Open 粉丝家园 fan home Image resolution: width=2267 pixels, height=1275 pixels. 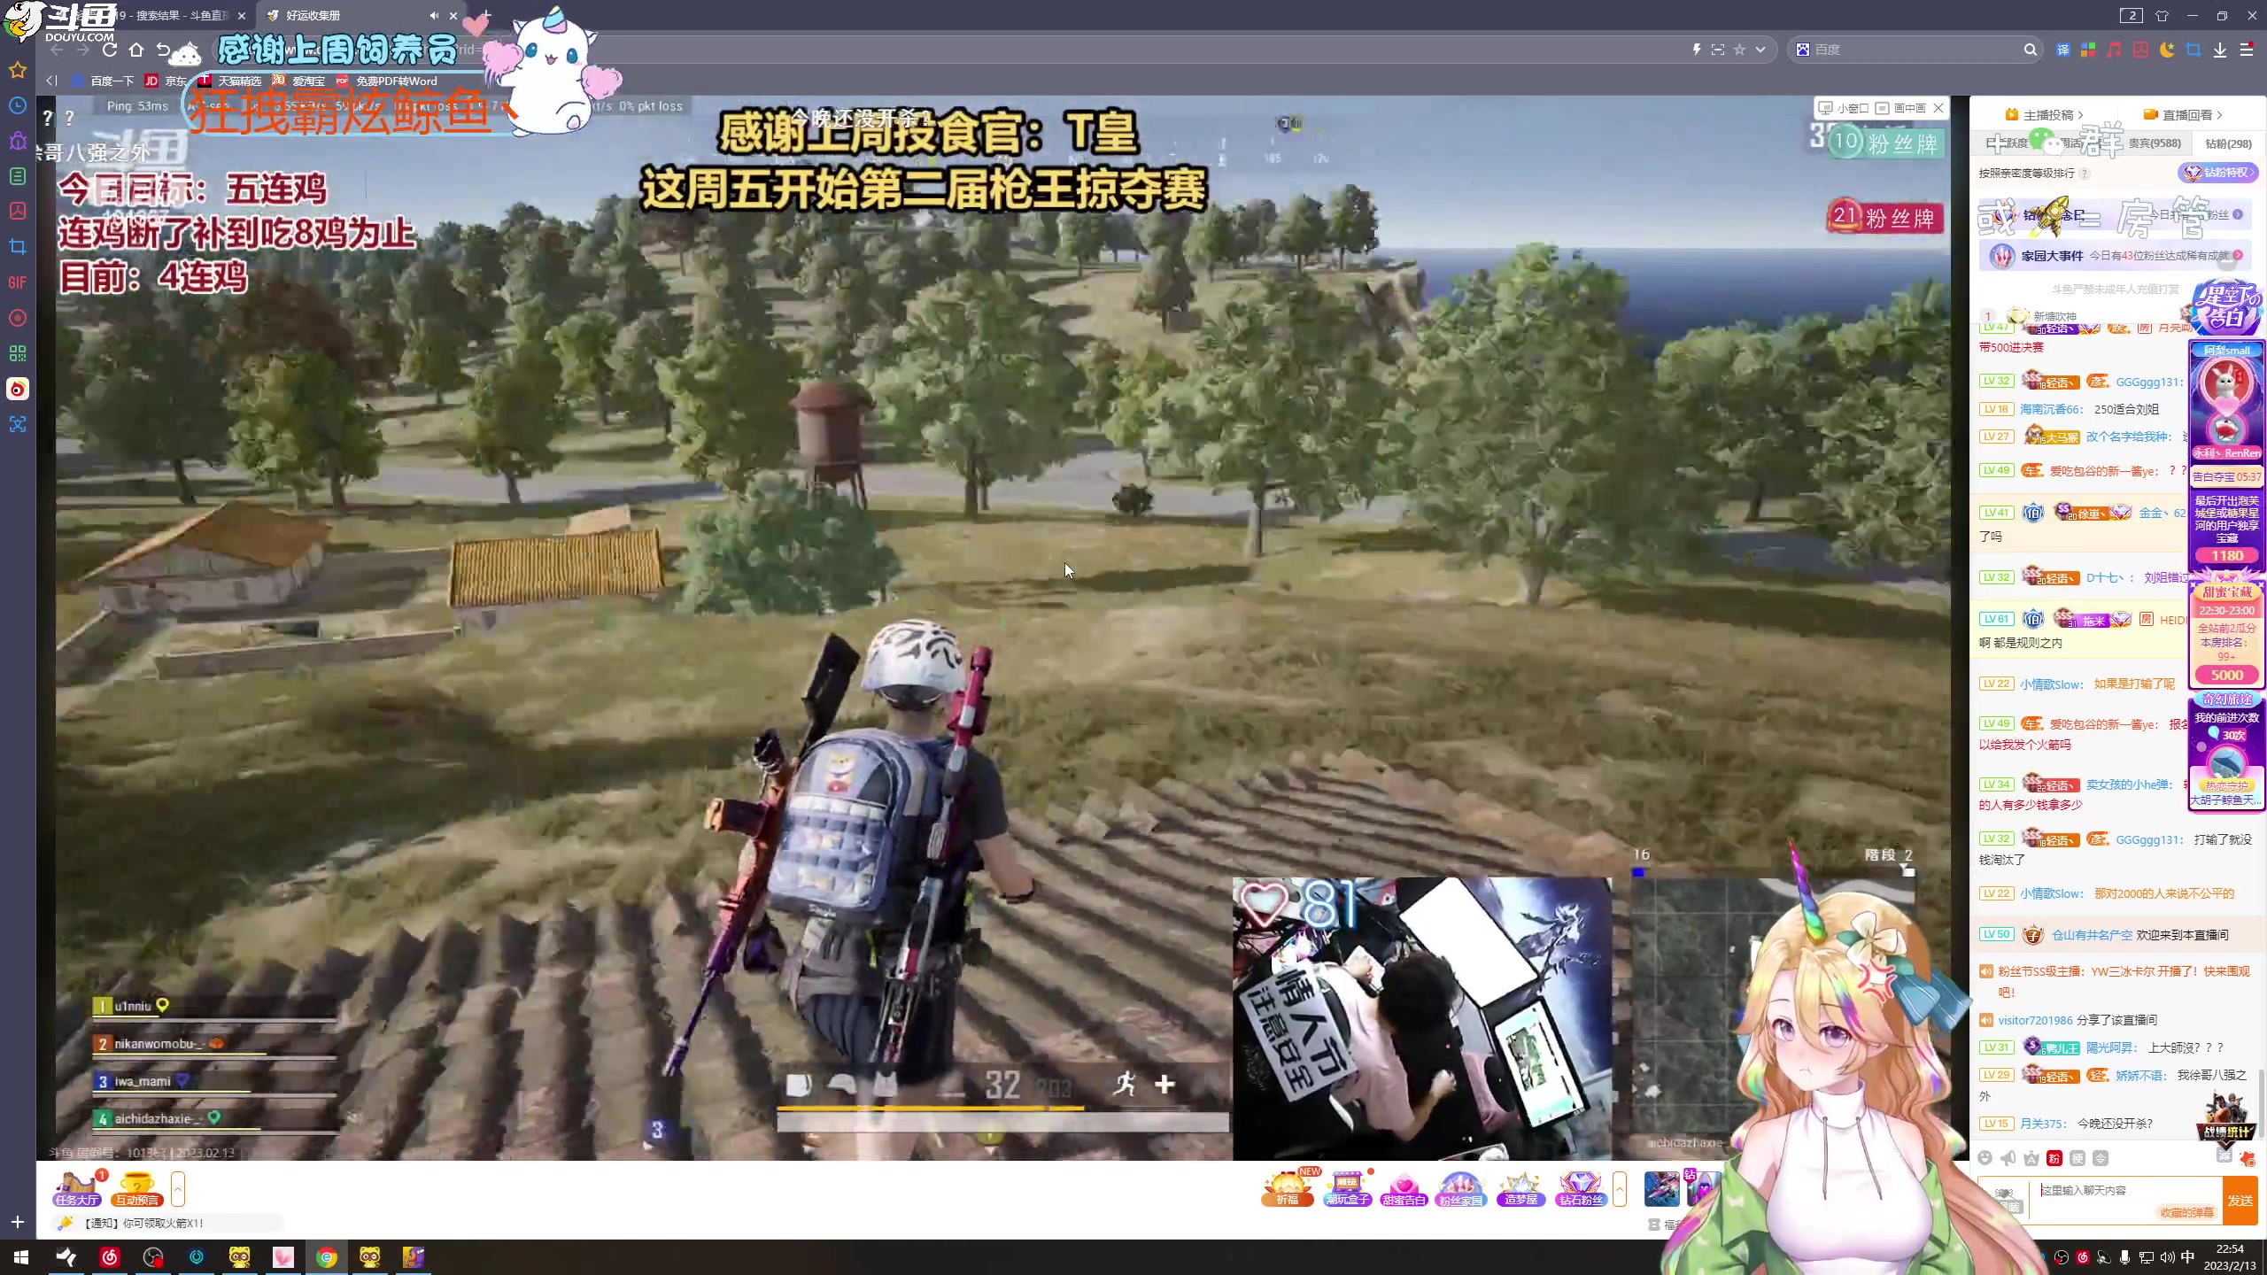pyautogui.click(x=1460, y=1189)
